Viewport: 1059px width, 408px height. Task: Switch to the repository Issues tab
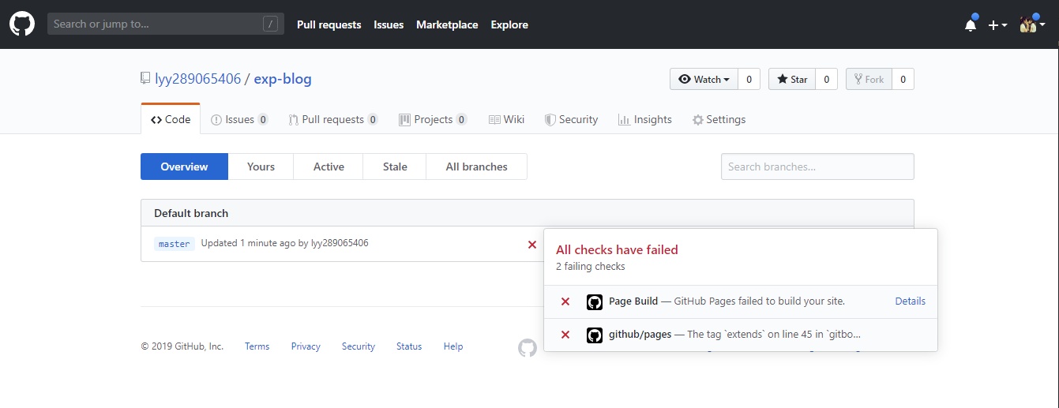click(239, 119)
